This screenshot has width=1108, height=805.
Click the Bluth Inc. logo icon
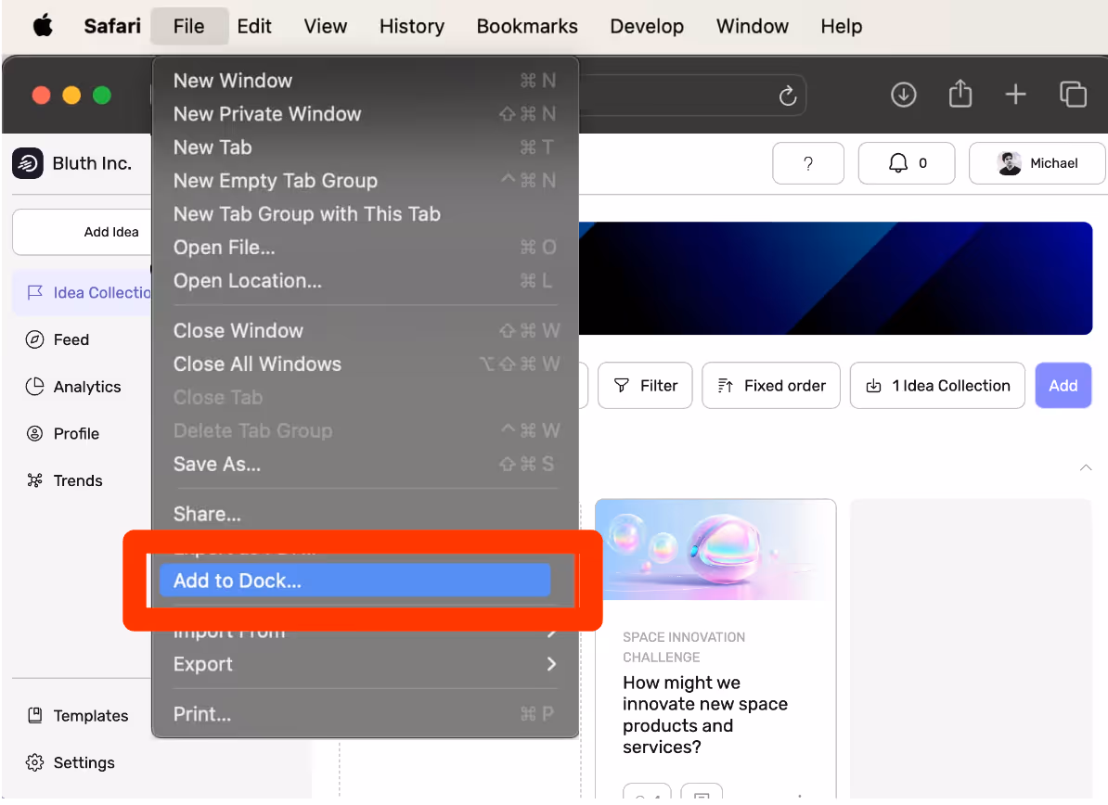(28, 164)
